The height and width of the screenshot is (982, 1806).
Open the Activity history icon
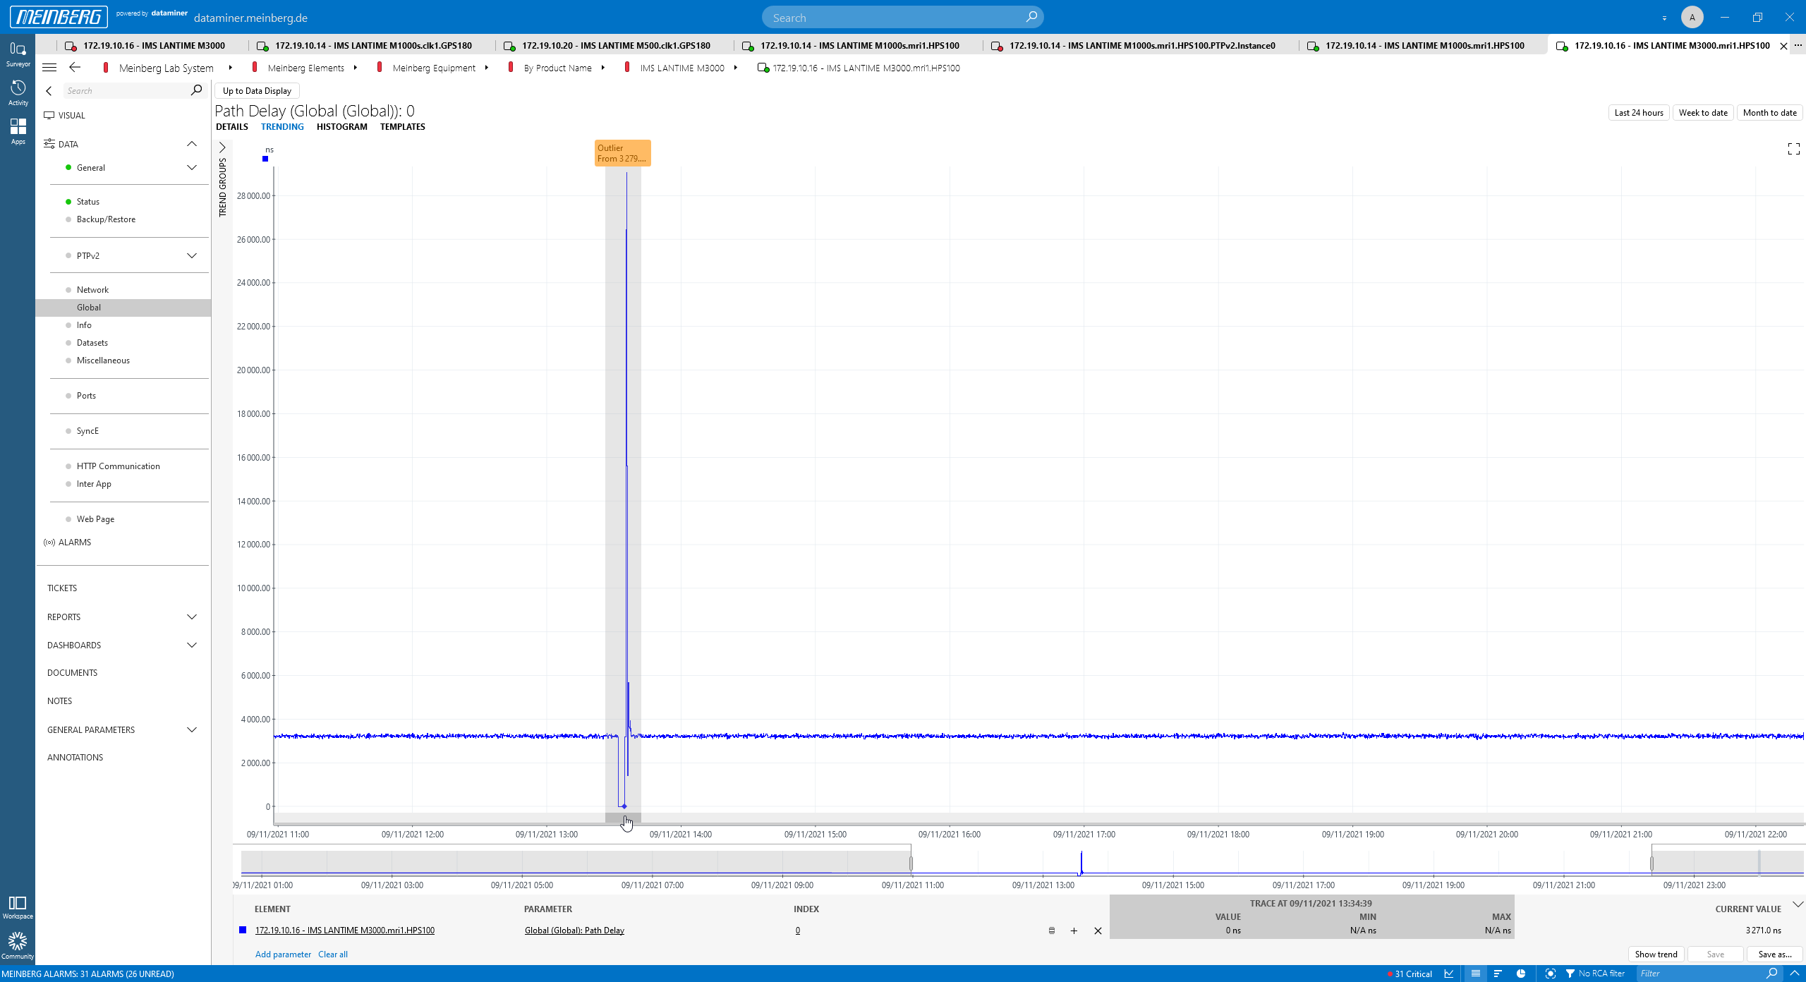[18, 92]
